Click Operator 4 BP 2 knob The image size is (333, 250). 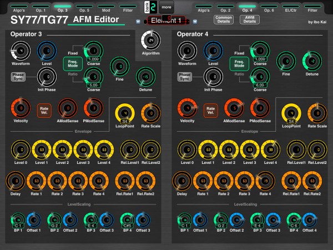221,220
